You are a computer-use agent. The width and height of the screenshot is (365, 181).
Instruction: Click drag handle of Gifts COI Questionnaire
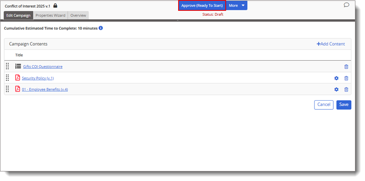[x=8, y=66]
